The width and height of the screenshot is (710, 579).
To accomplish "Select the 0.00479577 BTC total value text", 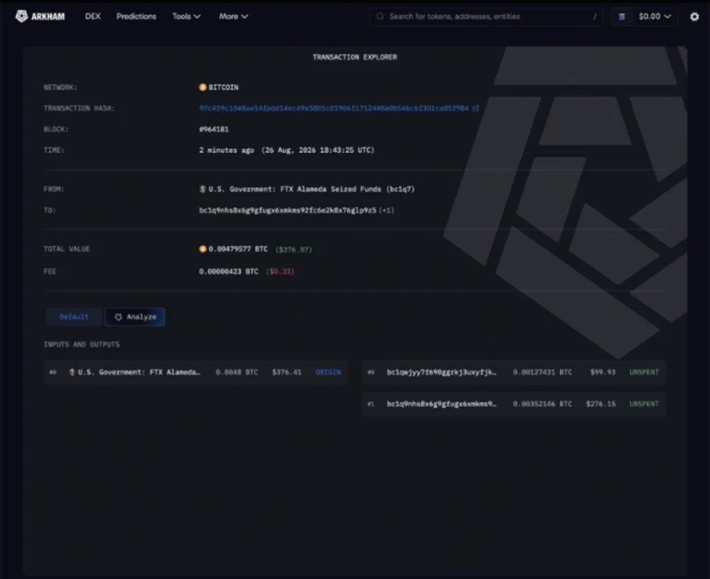I will [238, 249].
